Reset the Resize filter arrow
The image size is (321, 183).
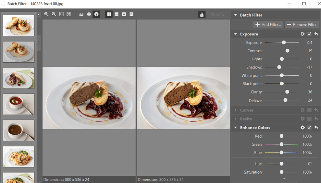(316, 119)
